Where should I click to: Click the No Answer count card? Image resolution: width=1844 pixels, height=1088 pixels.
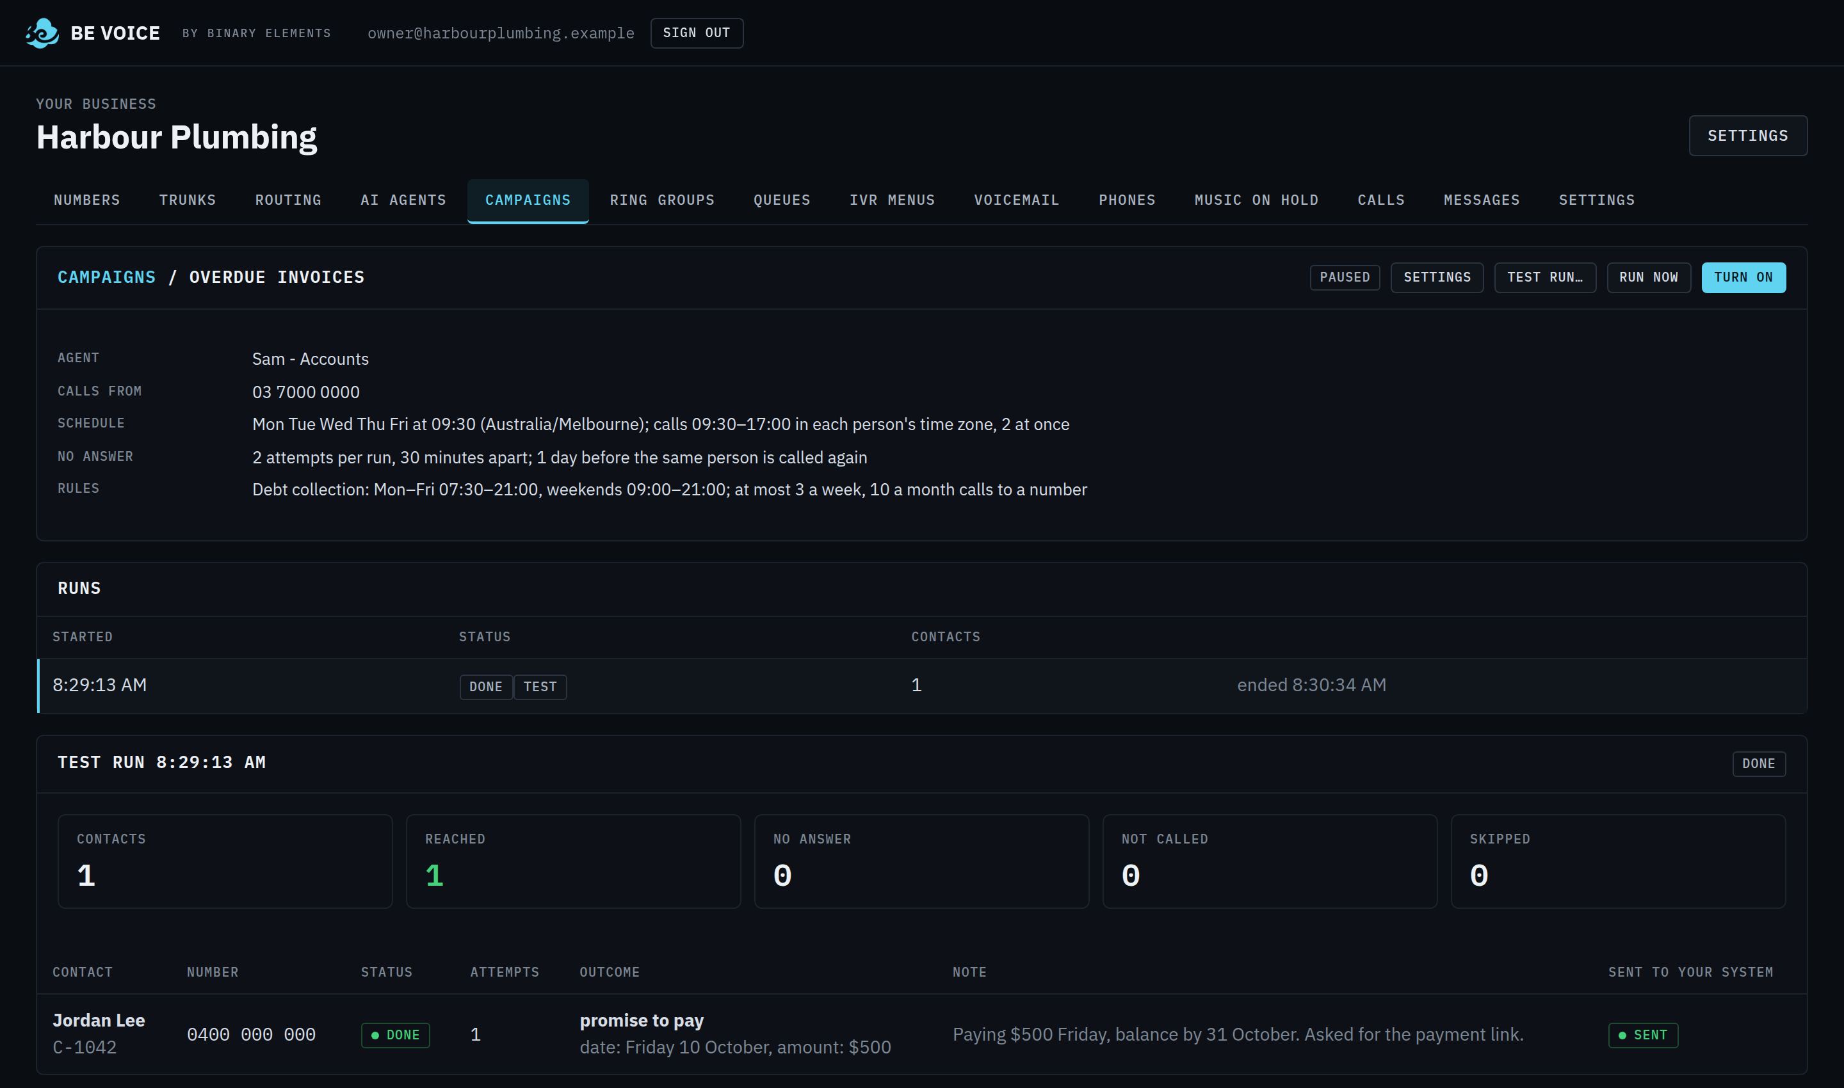coord(921,861)
